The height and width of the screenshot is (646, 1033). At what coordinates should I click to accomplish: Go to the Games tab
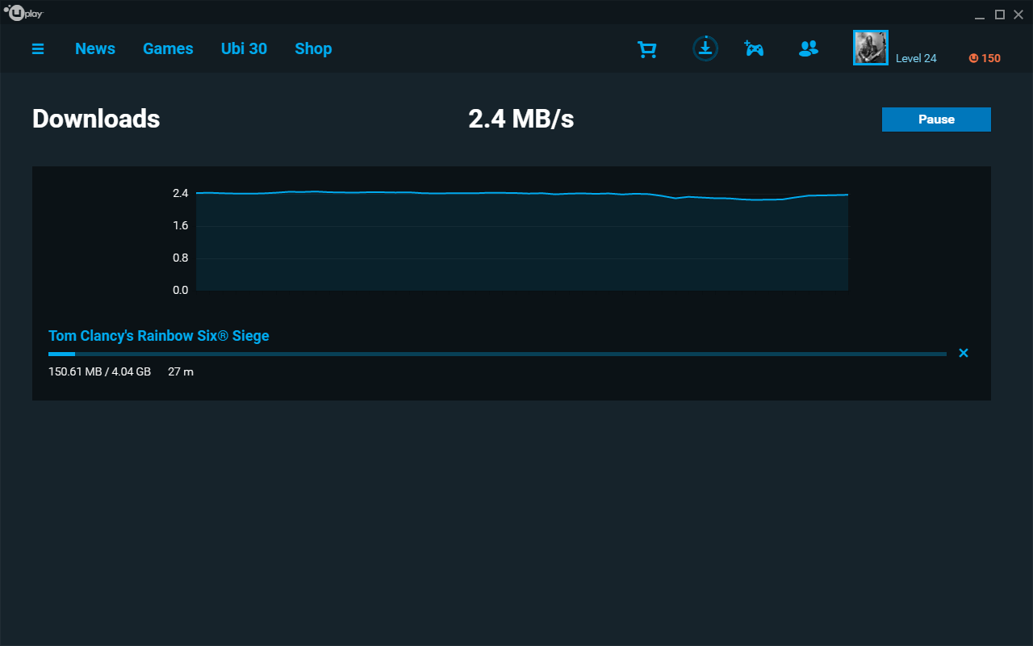[168, 48]
